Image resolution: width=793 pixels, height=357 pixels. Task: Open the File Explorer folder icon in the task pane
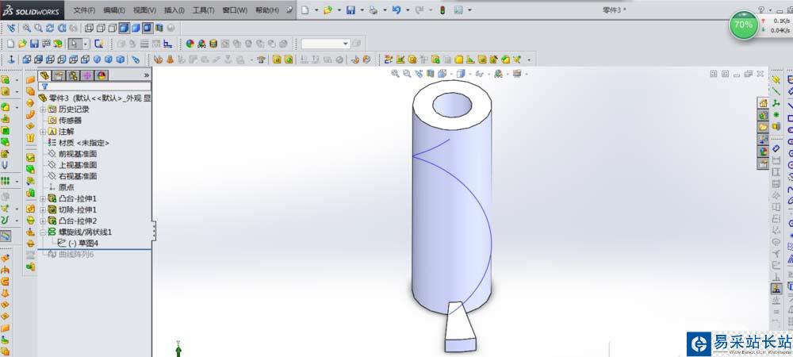click(763, 127)
